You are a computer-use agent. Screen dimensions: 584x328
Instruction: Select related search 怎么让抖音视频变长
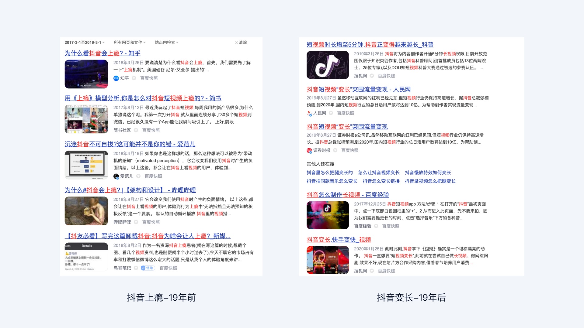[379, 173]
